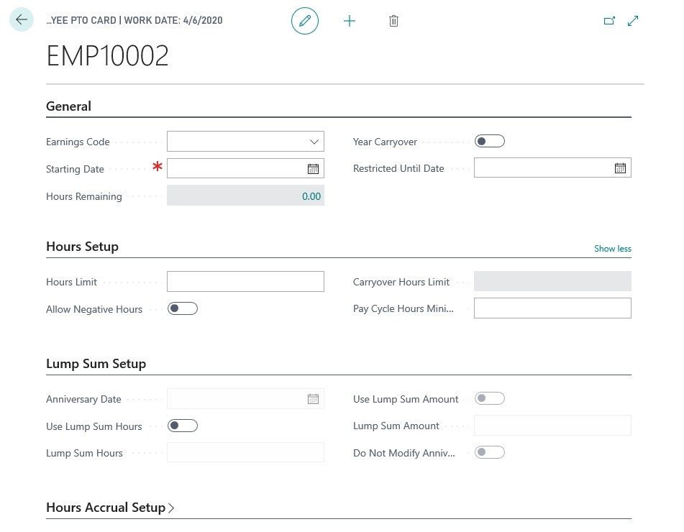Open the Restricted Until Date calendar picker
The width and height of the screenshot is (684, 532).
(x=619, y=168)
